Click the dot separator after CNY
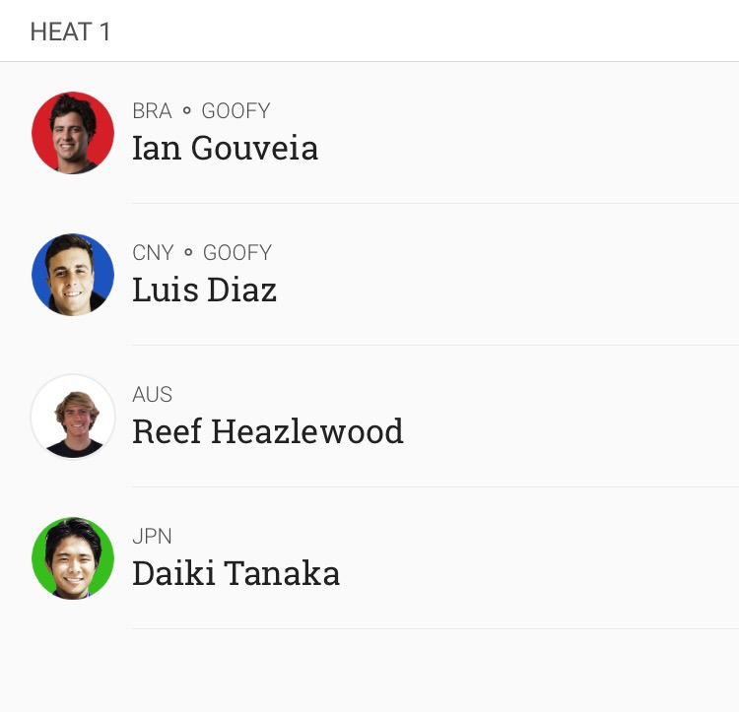This screenshot has width=739, height=712. [188, 253]
